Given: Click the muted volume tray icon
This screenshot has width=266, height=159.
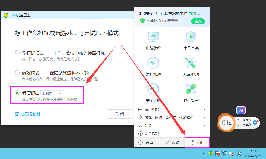Looking at the screenshot, I should click(231, 154).
